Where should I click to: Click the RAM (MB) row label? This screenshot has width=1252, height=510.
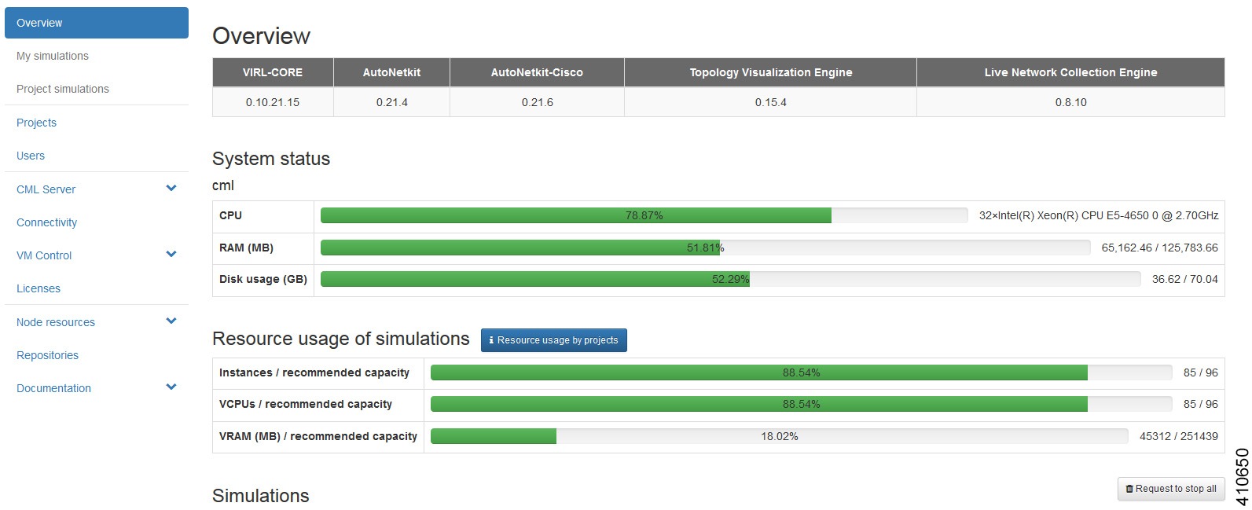(x=246, y=248)
